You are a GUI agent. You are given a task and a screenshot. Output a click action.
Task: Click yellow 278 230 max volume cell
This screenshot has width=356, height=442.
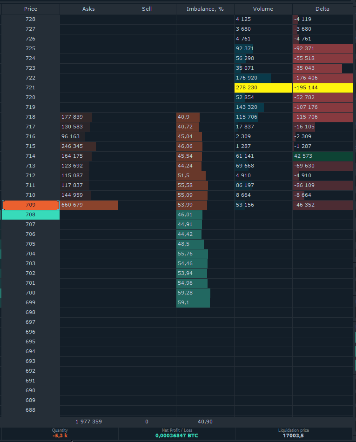click(263, 87)
